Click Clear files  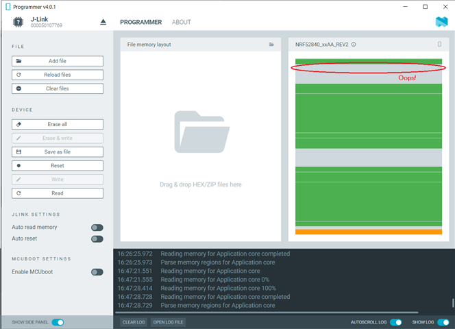click(58, 88)
